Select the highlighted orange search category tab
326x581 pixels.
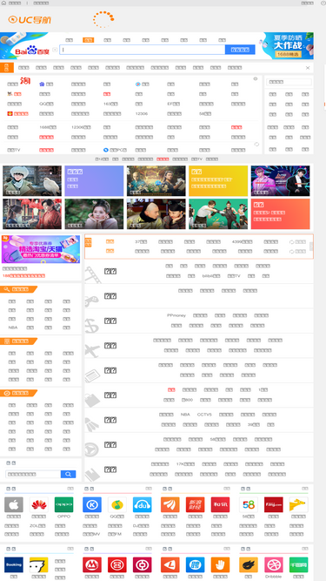[89, 40]
